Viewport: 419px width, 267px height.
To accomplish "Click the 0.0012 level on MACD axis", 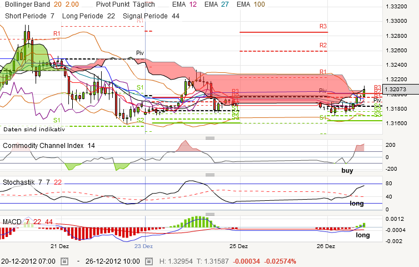I will (x=395, y=219).
